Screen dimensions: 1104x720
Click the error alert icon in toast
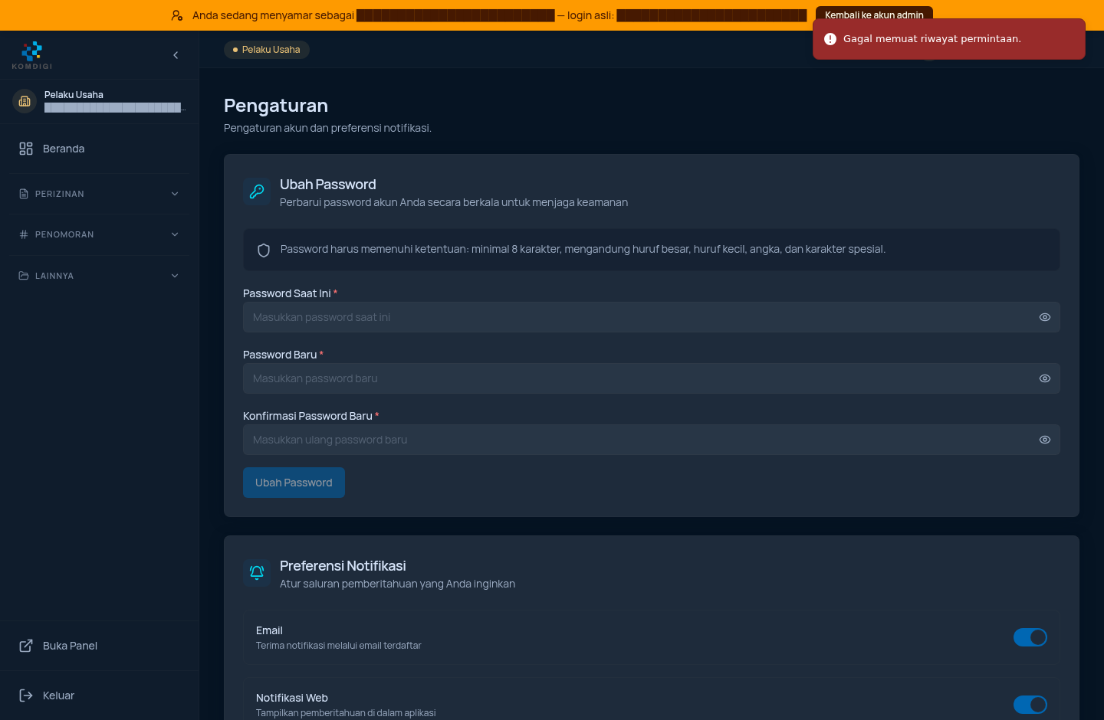[830, 39]
